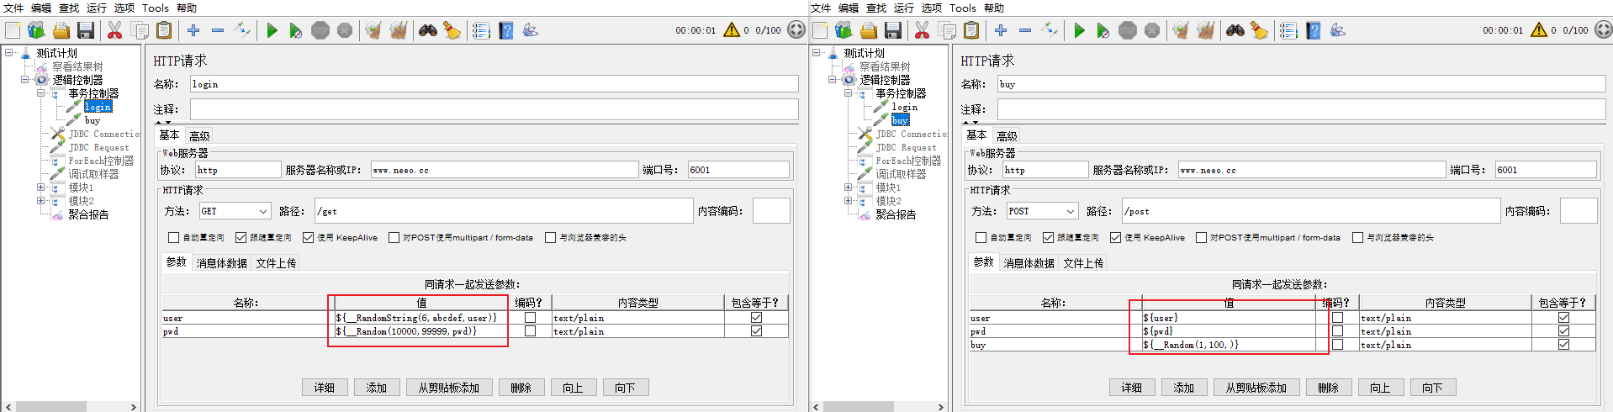1613x412 pixels.
Task: Collapse 事务控制器 tree node in left window
Action: [x=41, y=93]
